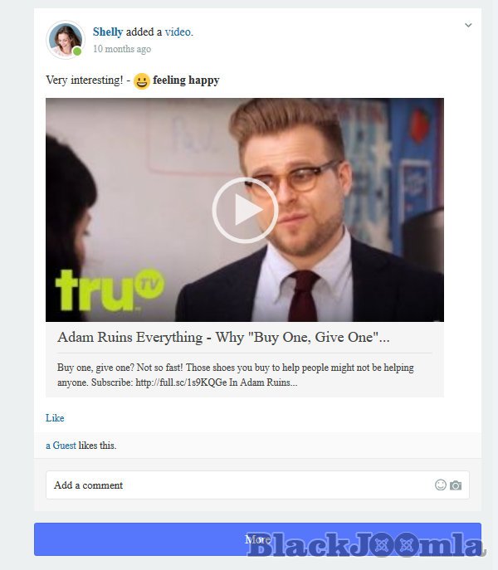Image resolution: width=498 pixels, height=570 pixels.
Task: Attach a photo using the camera icon
Action: pos(456,485)
